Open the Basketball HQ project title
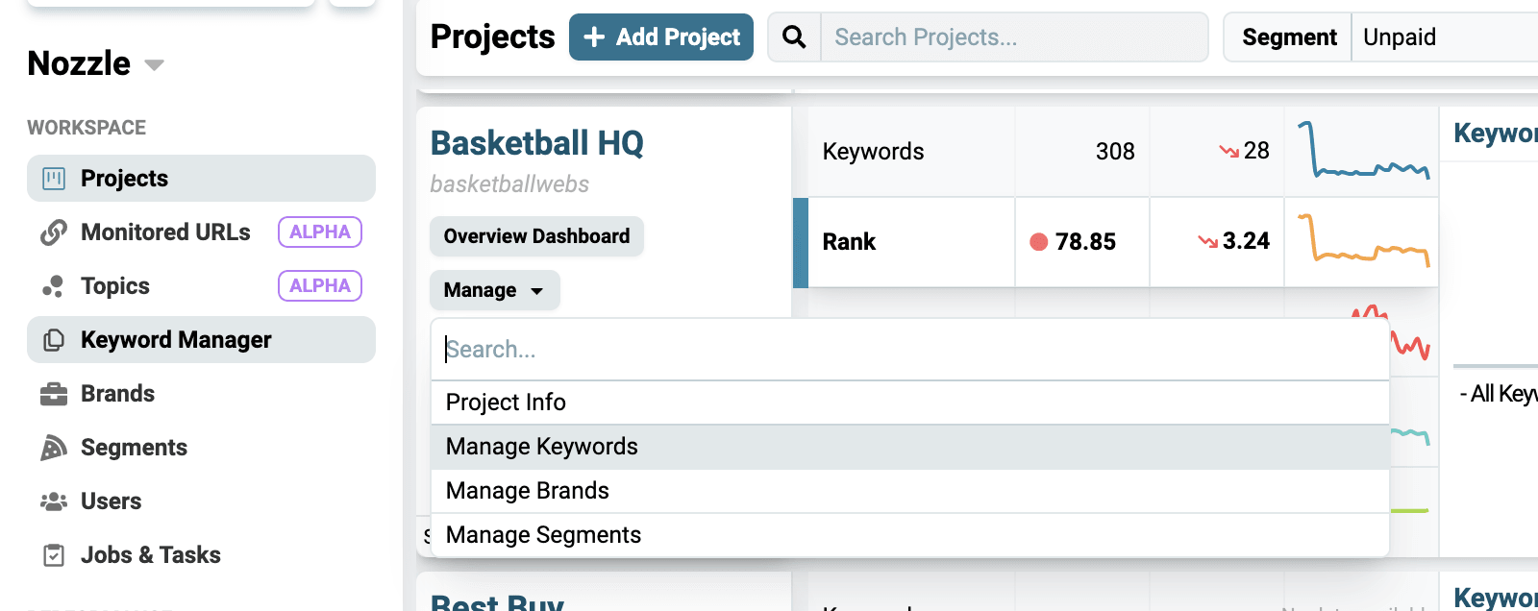1538x611 pixels. pyautogui.click(x=536, y=143)
